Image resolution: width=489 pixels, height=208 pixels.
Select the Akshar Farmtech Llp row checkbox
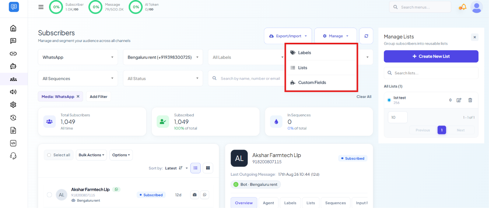coord(49,195)
